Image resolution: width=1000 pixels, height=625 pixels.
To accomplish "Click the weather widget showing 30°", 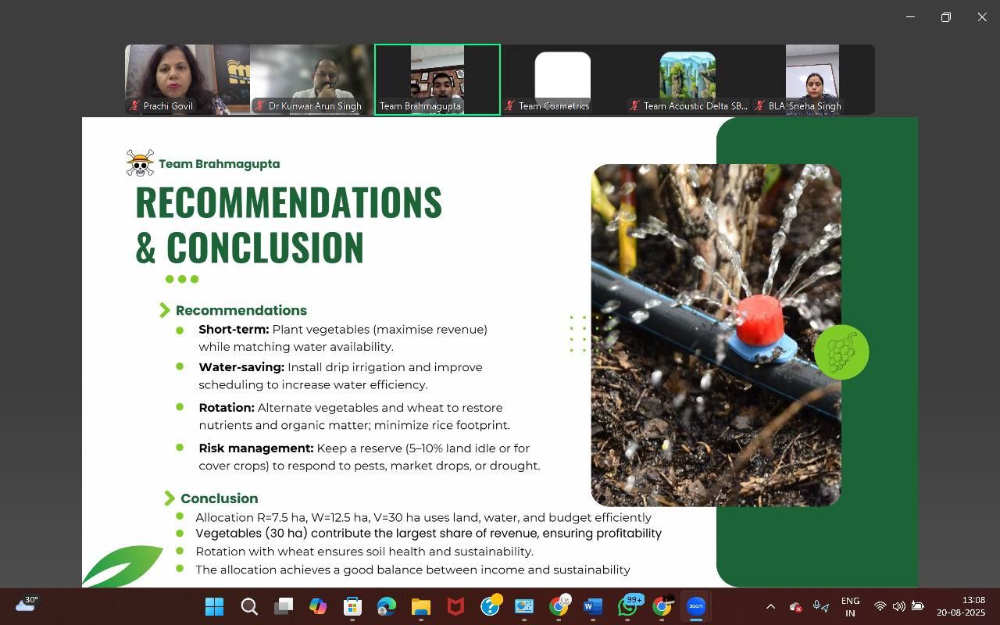I will tap(26, 604).
